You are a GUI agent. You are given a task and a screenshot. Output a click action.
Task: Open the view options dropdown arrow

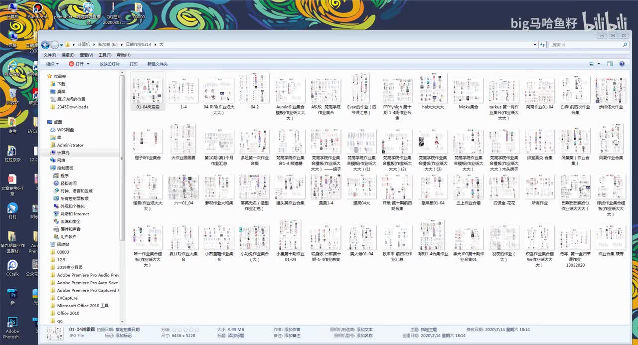[599, 64]
